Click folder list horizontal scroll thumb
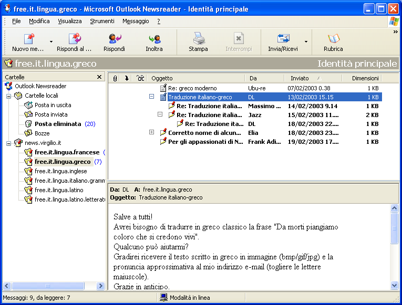 tap(48, 286)
